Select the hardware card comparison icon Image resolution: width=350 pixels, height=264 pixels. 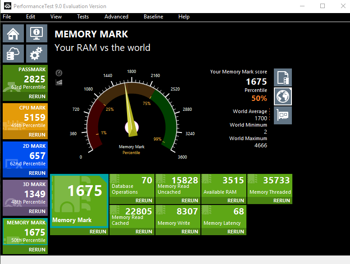(x=283, y=115)
